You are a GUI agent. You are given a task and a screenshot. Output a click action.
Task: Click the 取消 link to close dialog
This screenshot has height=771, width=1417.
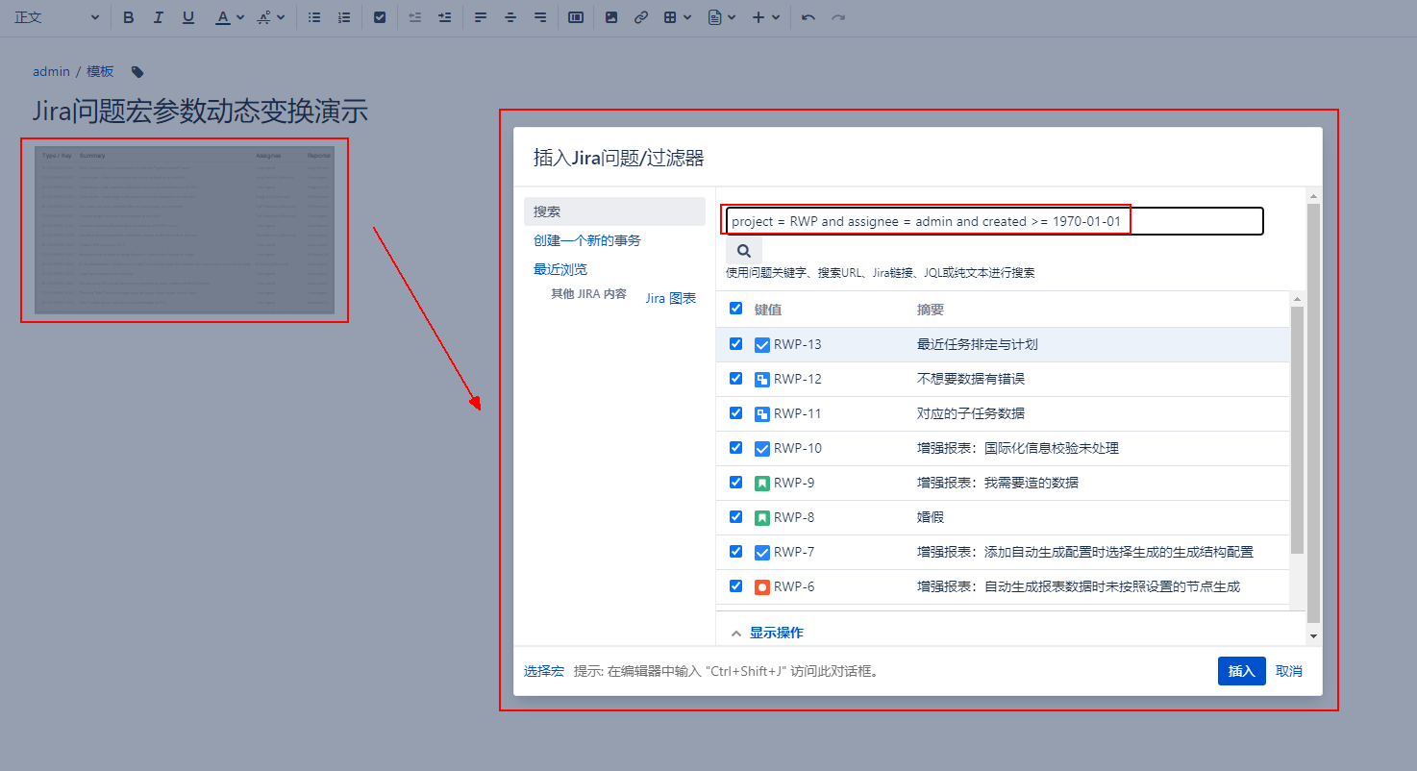pyautogui.click(x=1289, y=671)
